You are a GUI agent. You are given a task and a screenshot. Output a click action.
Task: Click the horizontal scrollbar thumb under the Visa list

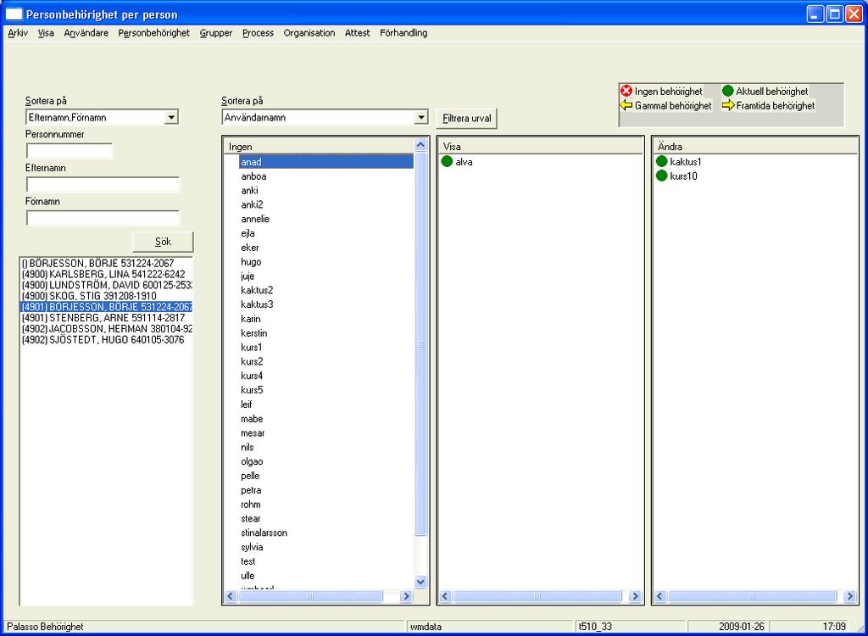tap(537, 596)
